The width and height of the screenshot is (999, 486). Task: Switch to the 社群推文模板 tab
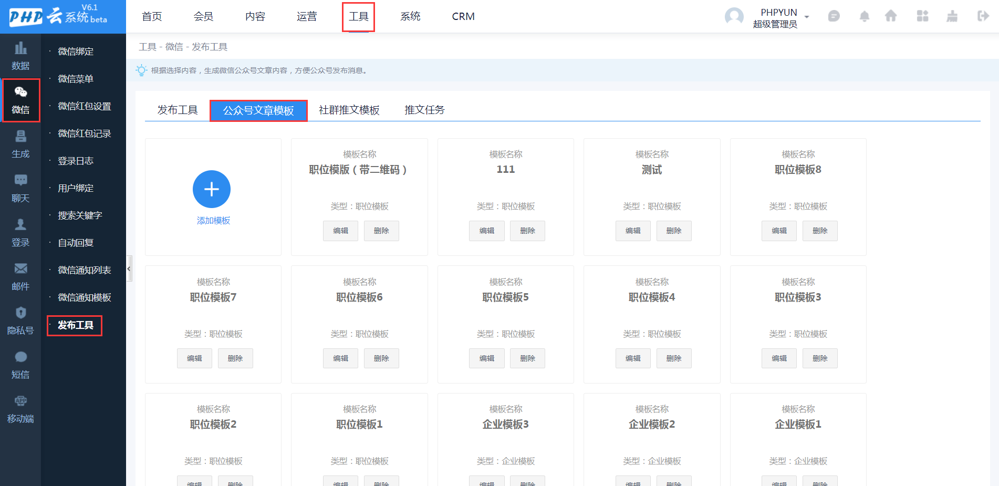pyautogui.click(x=349, y=110)
